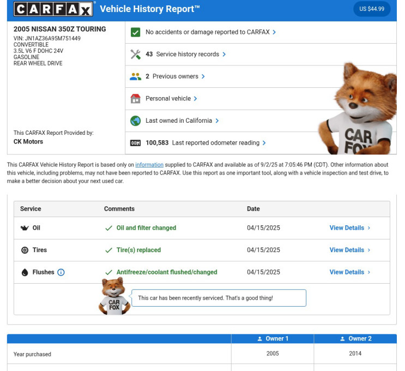Screen dimensions: 405x371
Task: Click the Oil can service icon
Action: pos(25,228)
